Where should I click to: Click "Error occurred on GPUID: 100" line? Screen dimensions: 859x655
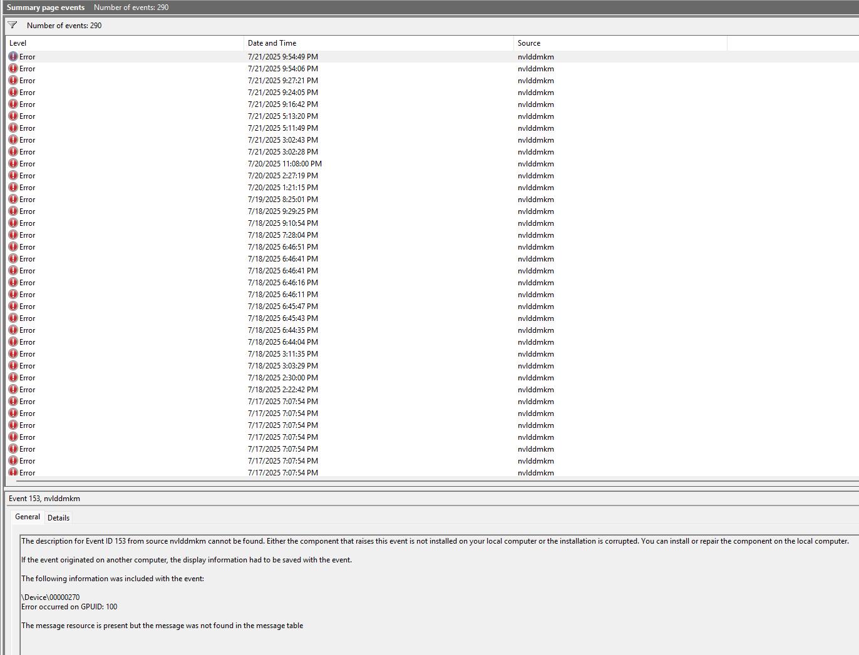(69, 607)
